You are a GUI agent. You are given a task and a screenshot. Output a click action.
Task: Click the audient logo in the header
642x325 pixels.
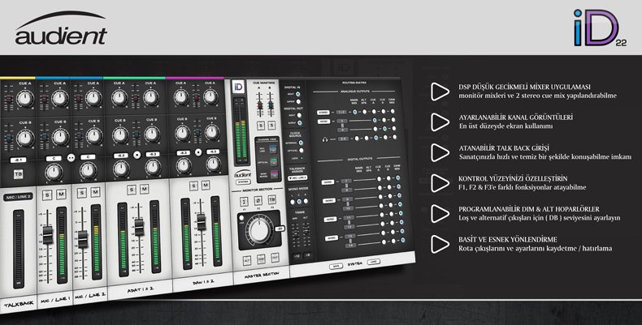coord(61,28)
